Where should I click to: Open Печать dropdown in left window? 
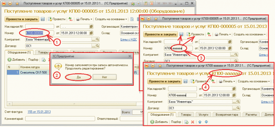point(84,19)
